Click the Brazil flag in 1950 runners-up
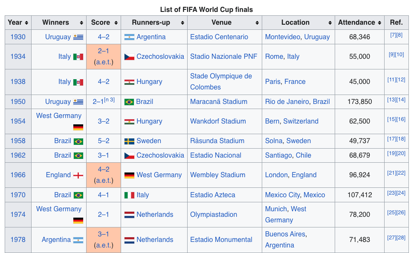 (x=129, y=102)
